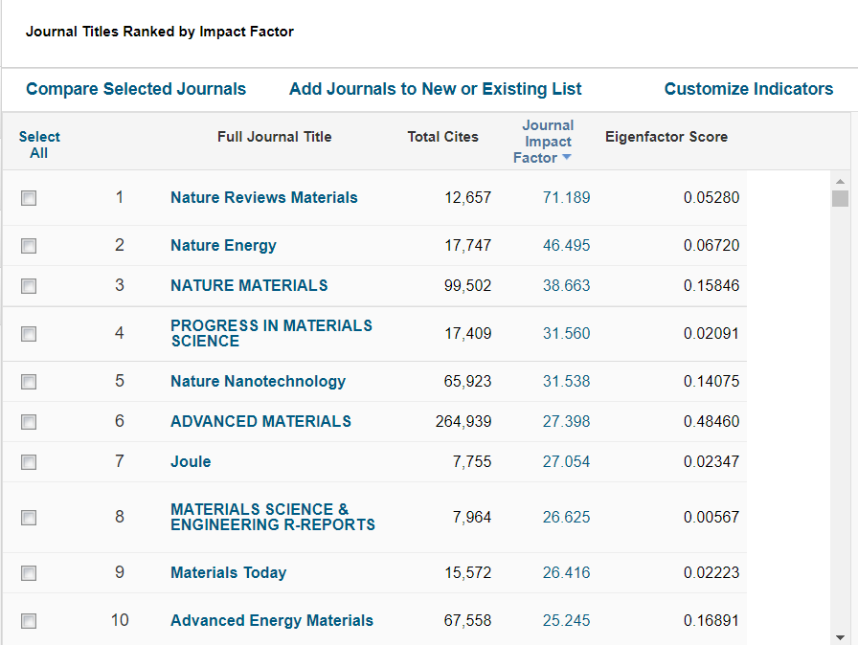The image size is (858, 645).
Task: Open the Advanced Energy Materials link
Action: tap(271, 620)
